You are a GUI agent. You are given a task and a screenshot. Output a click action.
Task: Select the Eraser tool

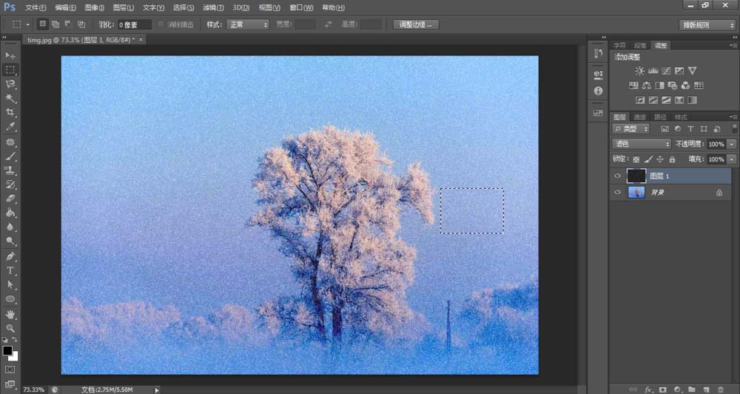coord(10,198)
